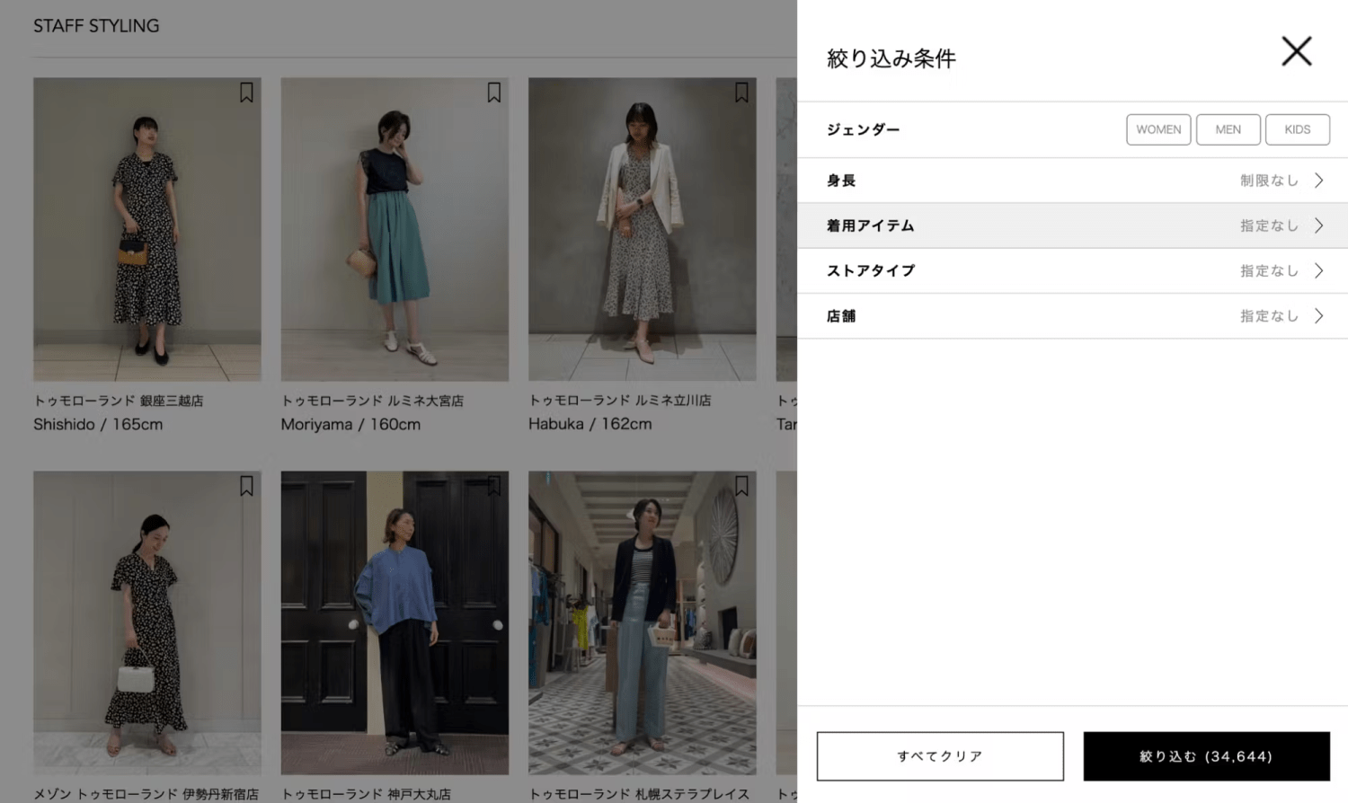Click the すべてクリア button
Viewport: 1348px width, 803px height.
coord(940,756)
